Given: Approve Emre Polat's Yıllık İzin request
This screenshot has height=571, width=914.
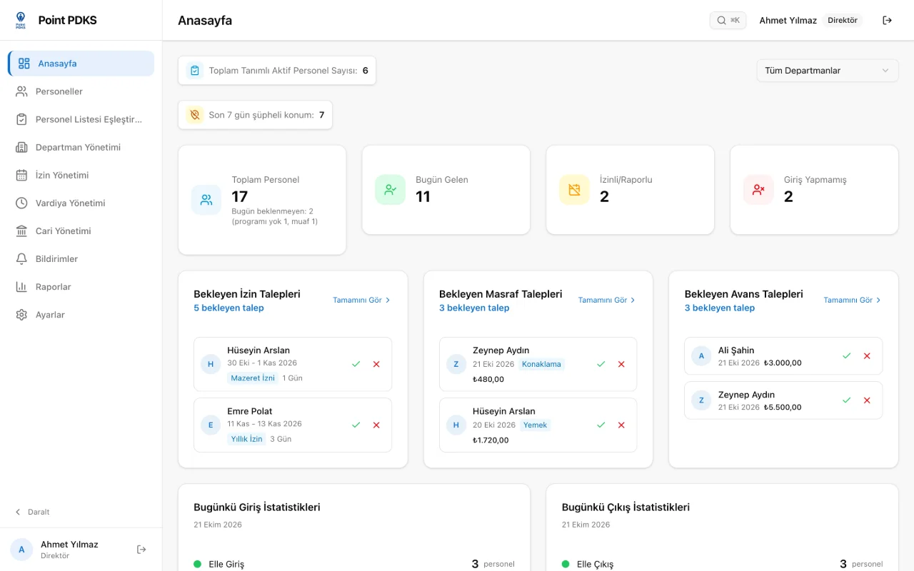Looking at the screenshot, I should coord(356,425).
